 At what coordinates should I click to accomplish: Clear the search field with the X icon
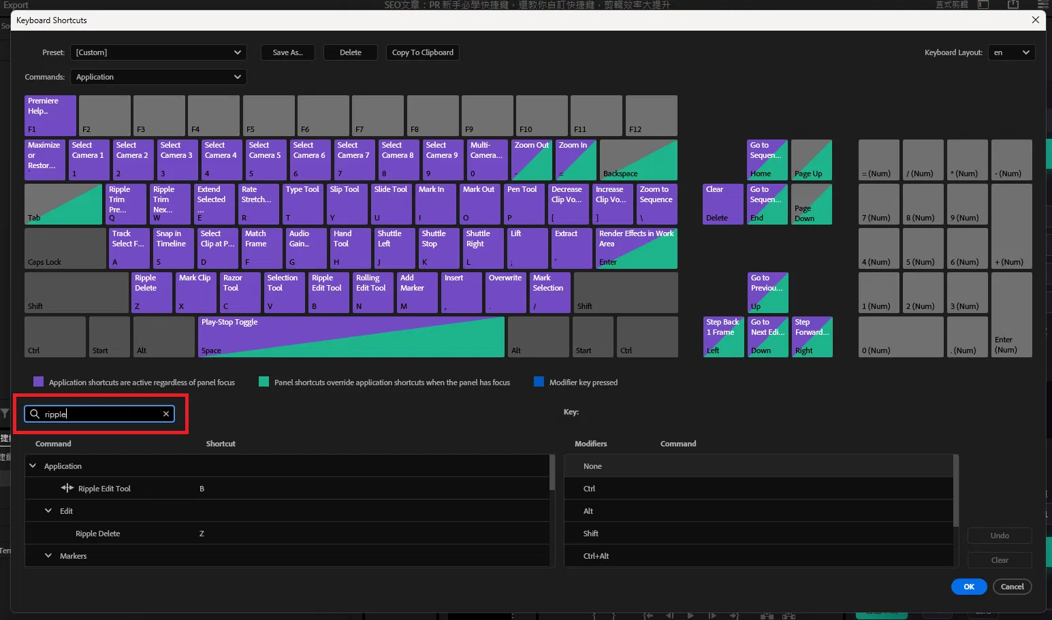point(166,414)
